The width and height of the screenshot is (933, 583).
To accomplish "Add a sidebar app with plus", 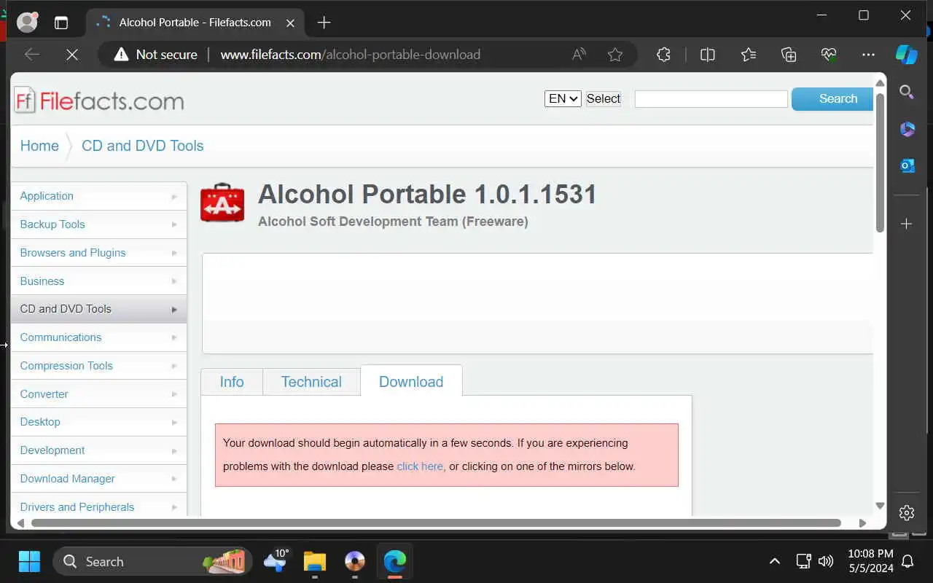I will coord(907,224).
